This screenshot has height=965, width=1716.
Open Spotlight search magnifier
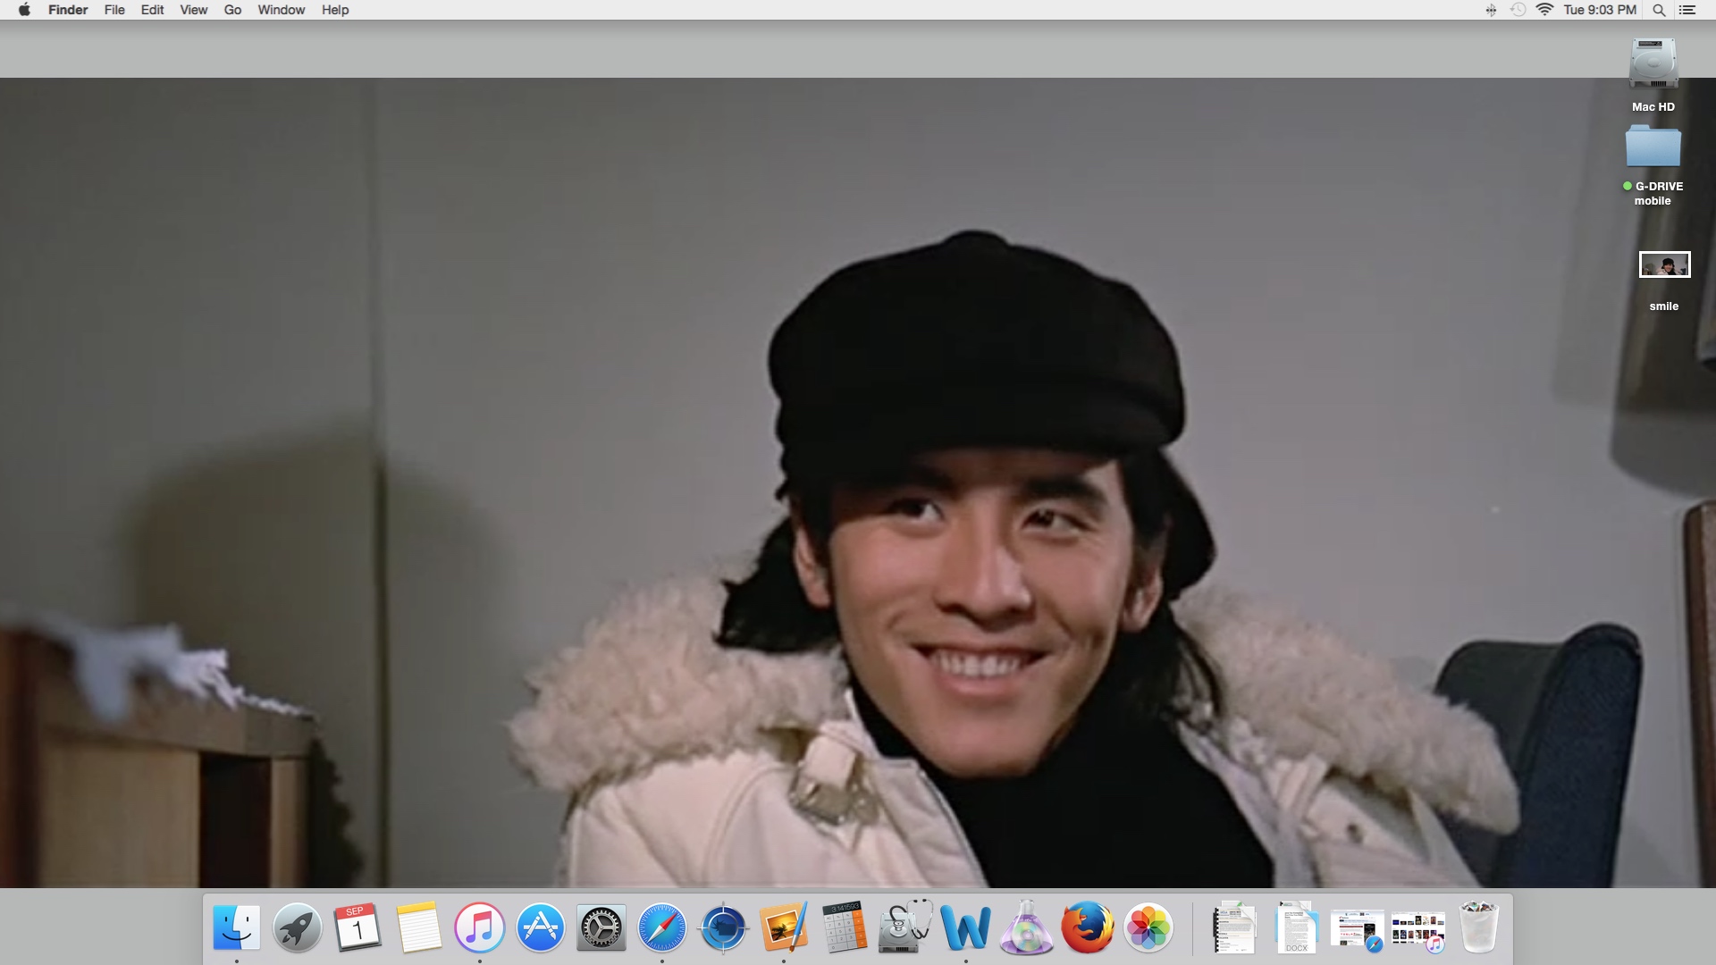pyautogui.click(x=1659, y=10)
